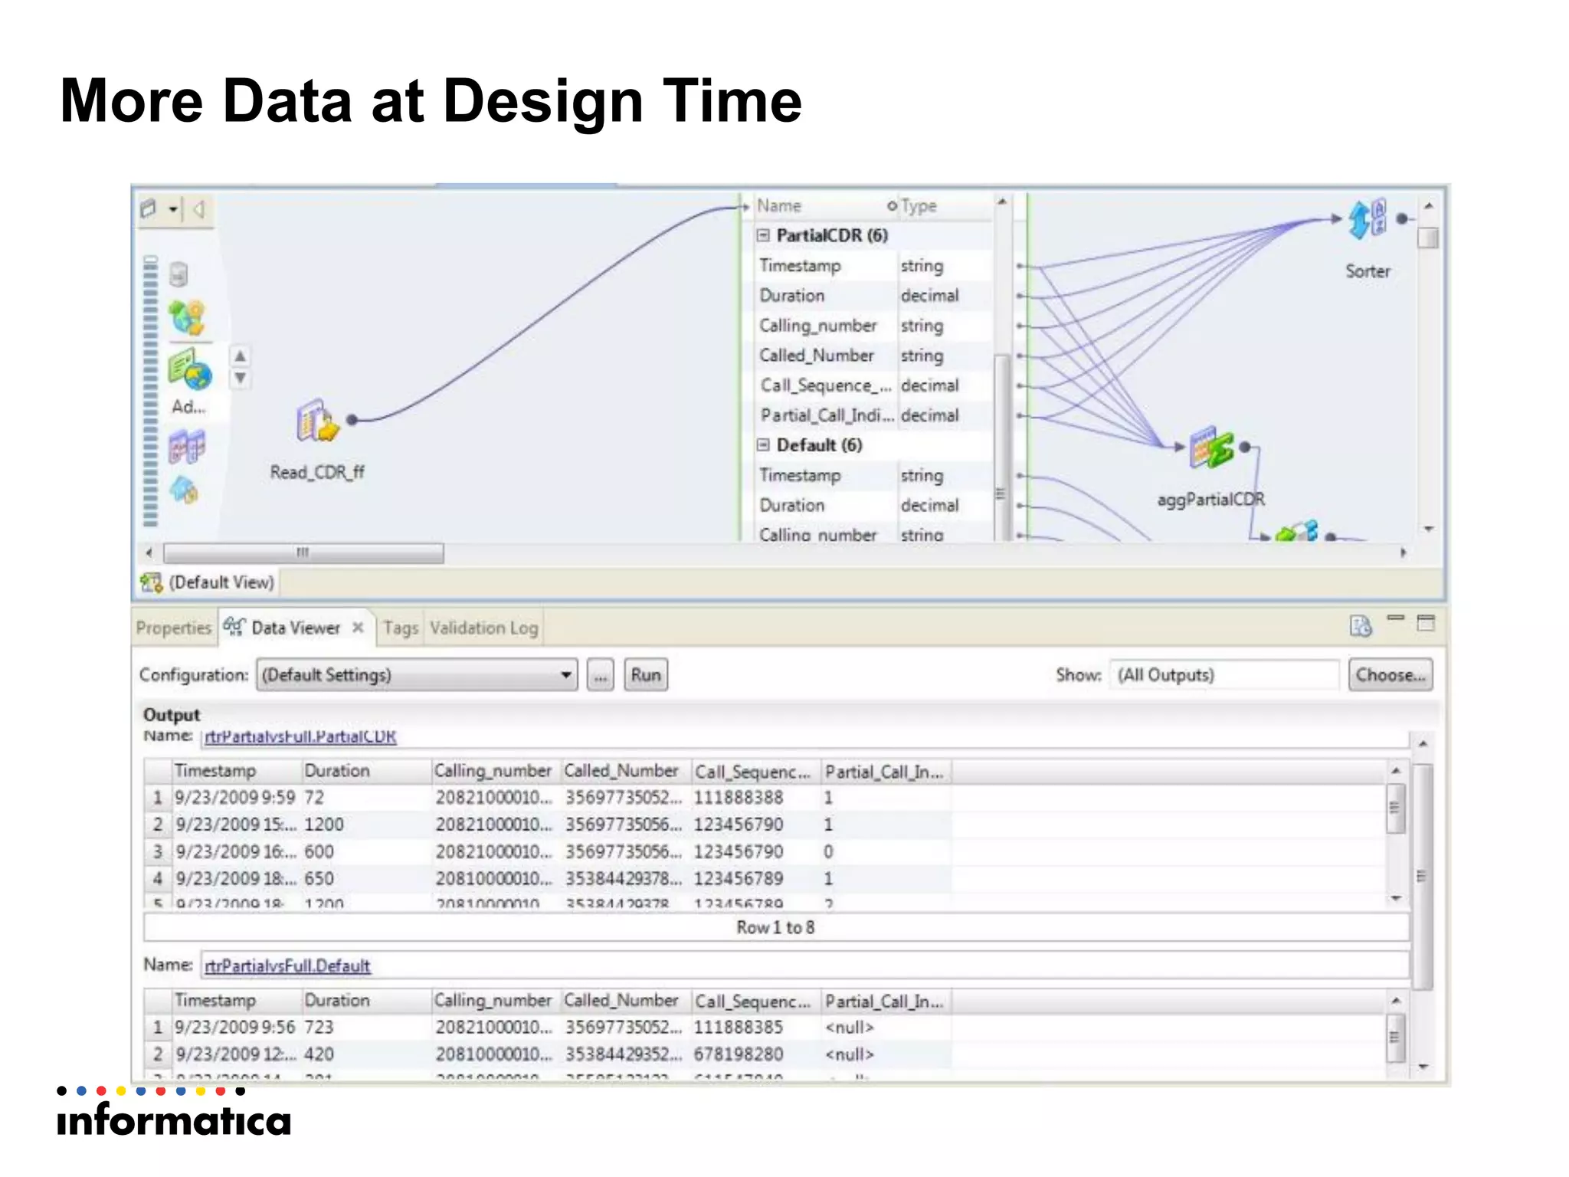This screenshot has height=1177, width=1569.
Task: Click the Duration column header in PartialCDR table
Action: coord(366,772)
